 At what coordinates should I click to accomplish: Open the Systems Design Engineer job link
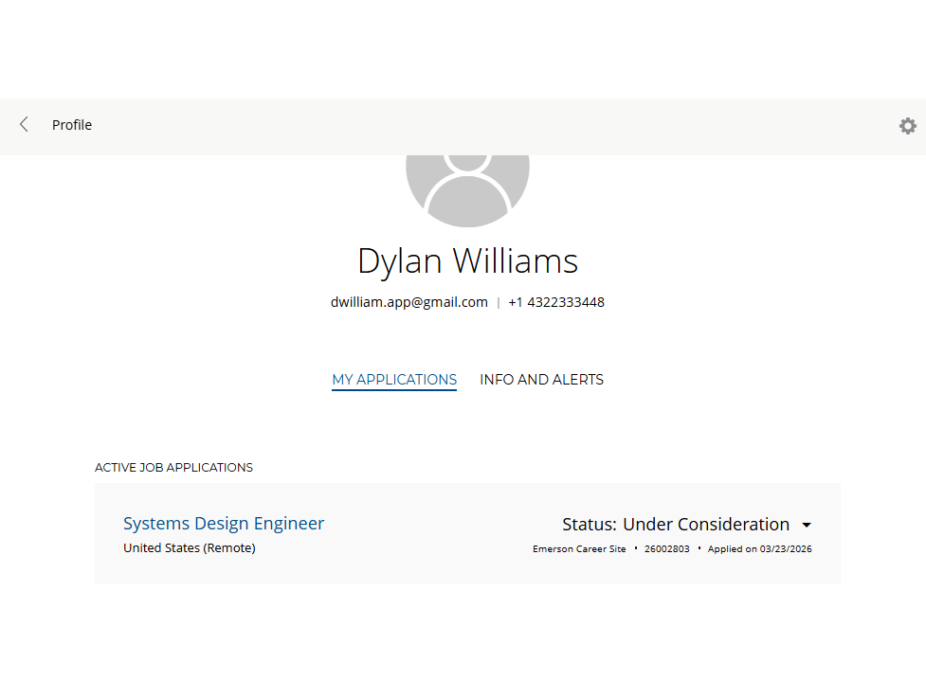tap(224, 524)
